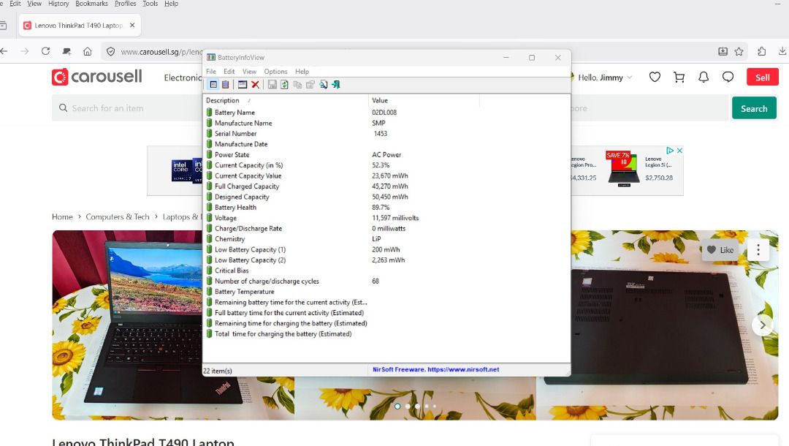Click the green Refresh toolbar icon
The width and height of the screenshot is (789, 446).
coord(284,85)
